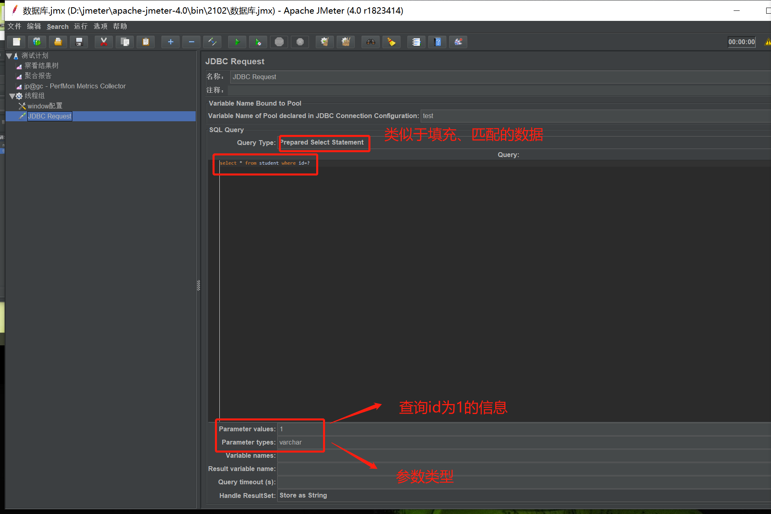Image resolution: width=771 pixels, height=514 pixels.
Task: Click the 名称 name input field
Action: [x=500, y=77]
